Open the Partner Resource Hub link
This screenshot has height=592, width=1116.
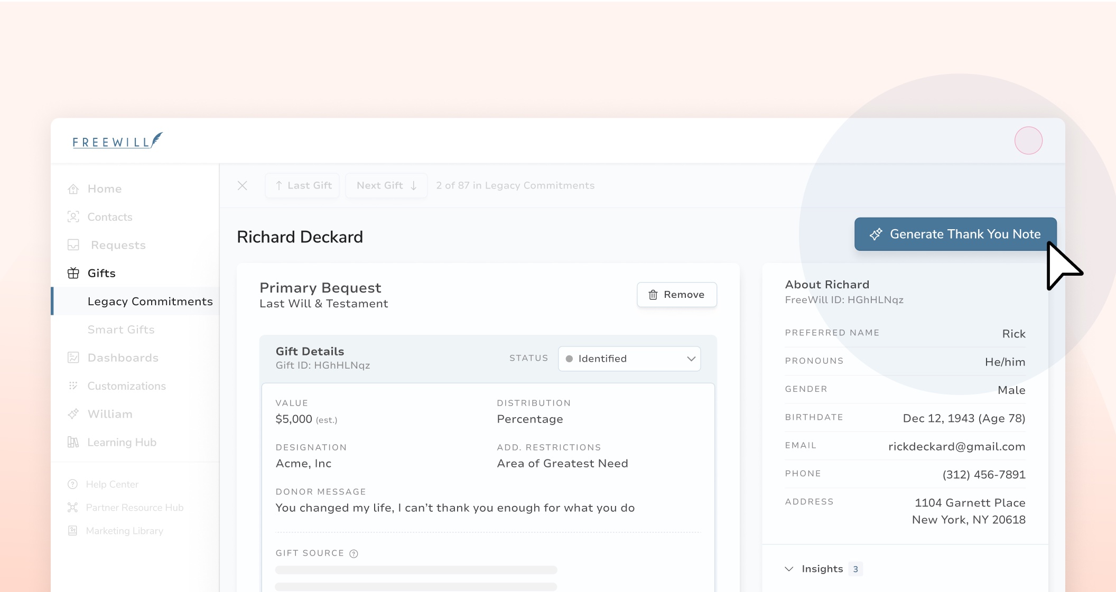click(x=135, y=508)
